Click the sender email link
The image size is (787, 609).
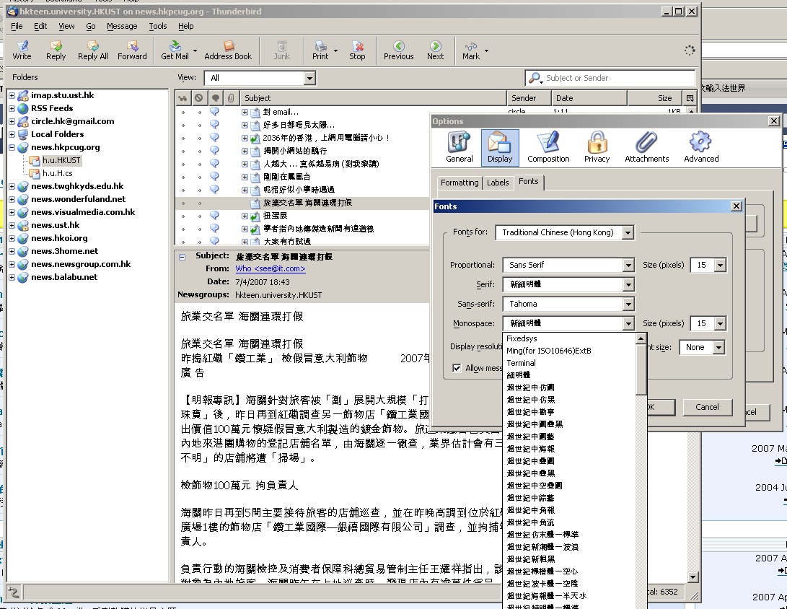pyautogui.click(x=270, y=268)
